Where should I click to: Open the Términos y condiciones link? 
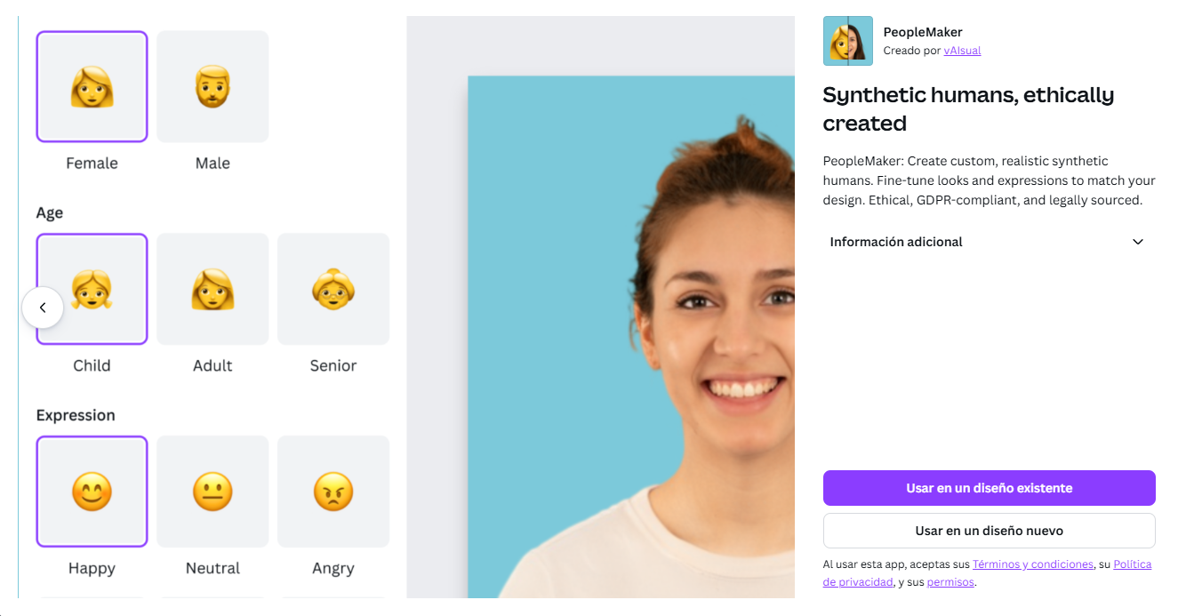tap(1032, 564)
